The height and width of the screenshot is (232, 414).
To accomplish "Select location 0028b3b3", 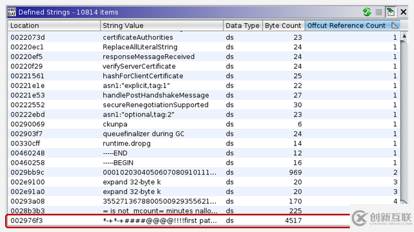I will click(28, 211).
